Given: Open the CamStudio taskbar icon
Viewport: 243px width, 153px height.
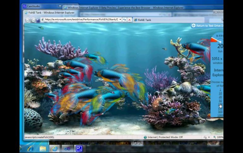Looking at the screenshot, I should click(79, 148).
